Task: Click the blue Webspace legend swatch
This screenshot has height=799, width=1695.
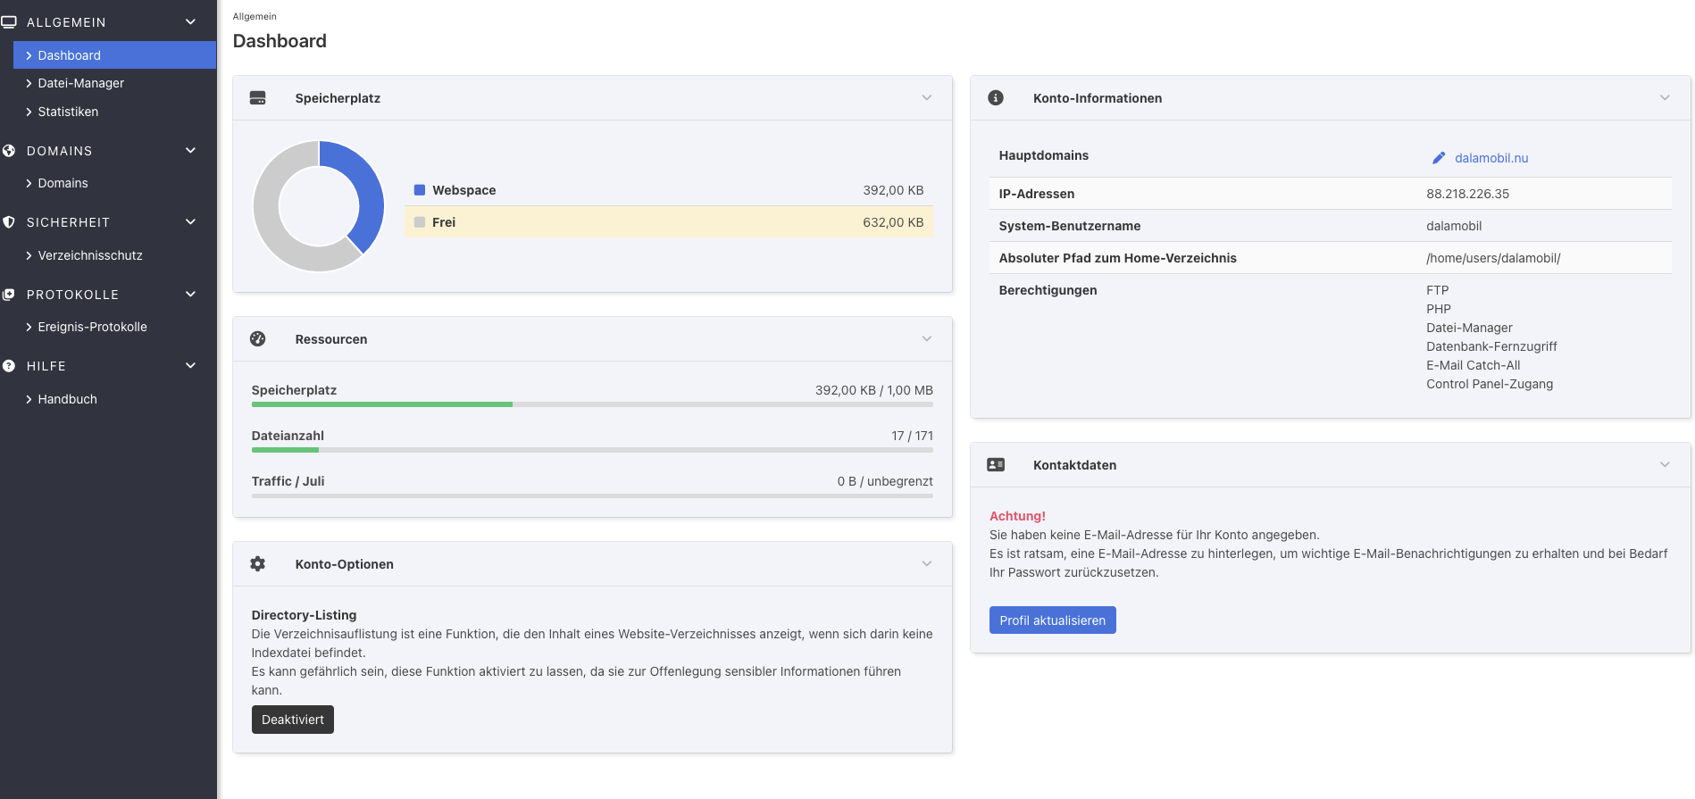Action: click(420, 190)
